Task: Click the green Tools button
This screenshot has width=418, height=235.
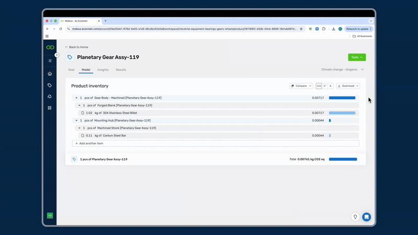Action: (357, 57)
